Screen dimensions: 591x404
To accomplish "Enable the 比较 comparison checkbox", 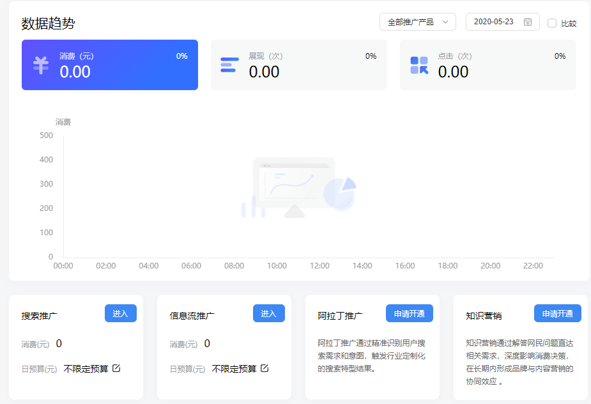I will coord(551,22).
